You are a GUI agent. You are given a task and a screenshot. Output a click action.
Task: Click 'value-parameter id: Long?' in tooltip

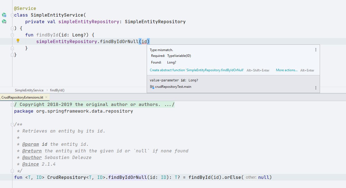(x=174, y=80)
